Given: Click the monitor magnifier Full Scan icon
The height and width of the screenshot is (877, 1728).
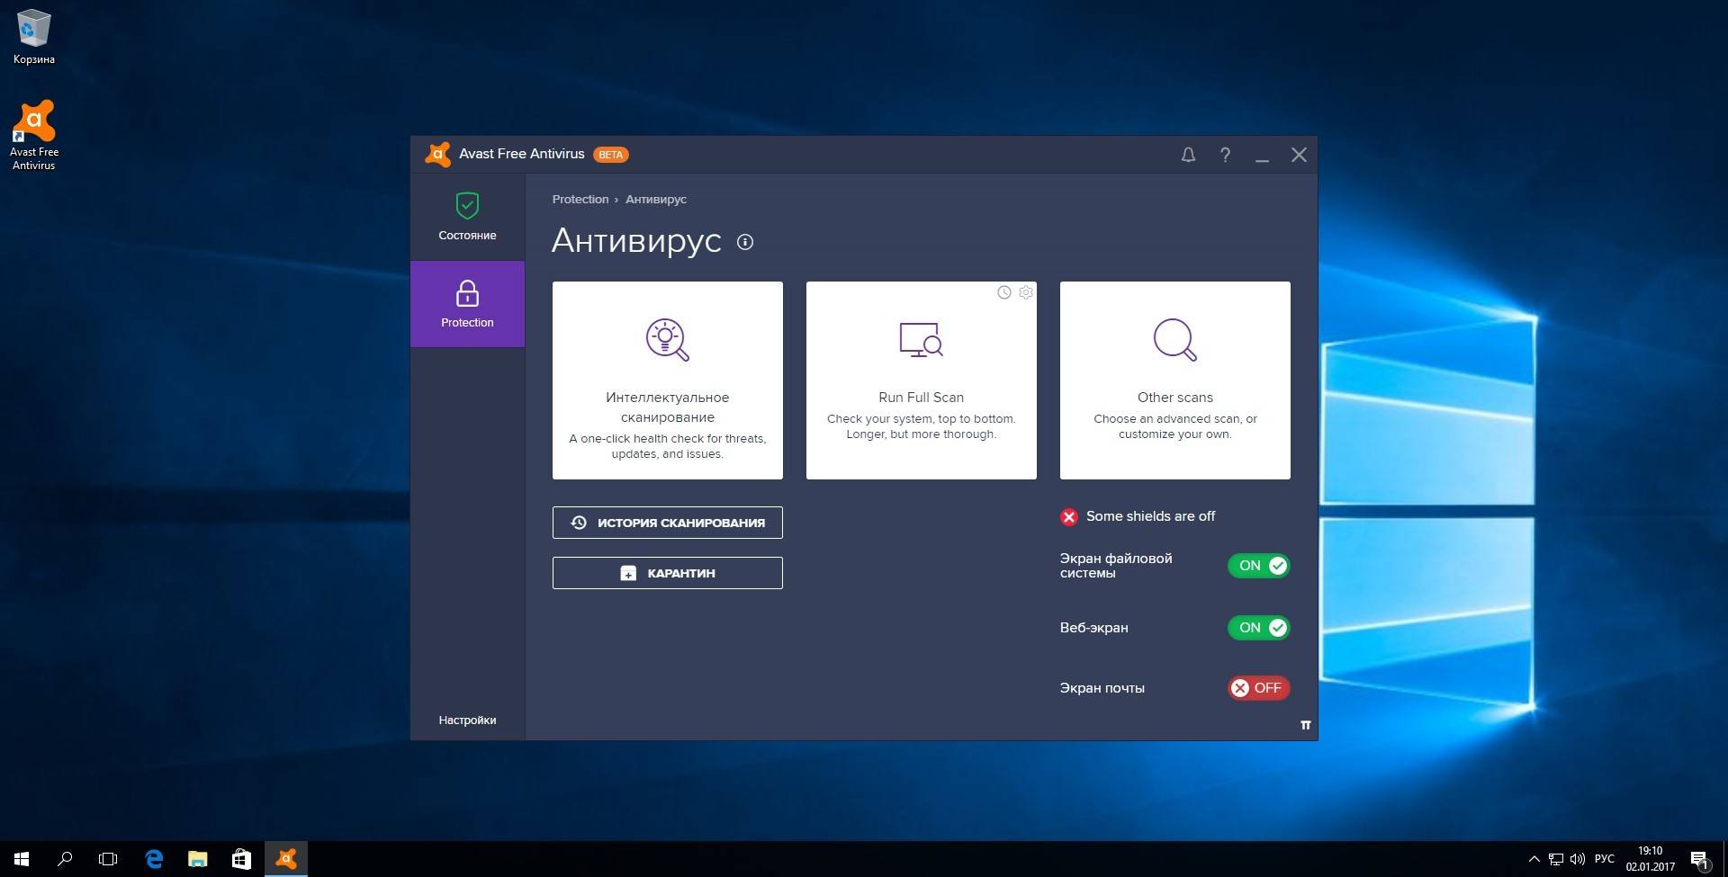Looking at the screenshot, I should pos(922,340).
